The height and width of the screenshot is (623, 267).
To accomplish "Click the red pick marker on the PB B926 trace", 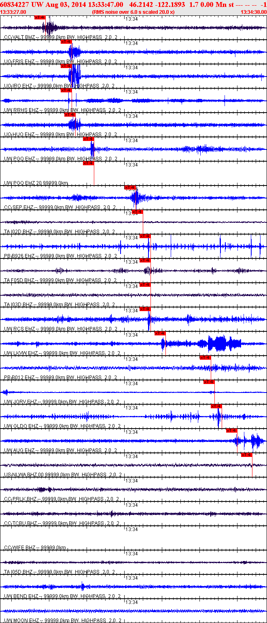I will pos(145,236).
